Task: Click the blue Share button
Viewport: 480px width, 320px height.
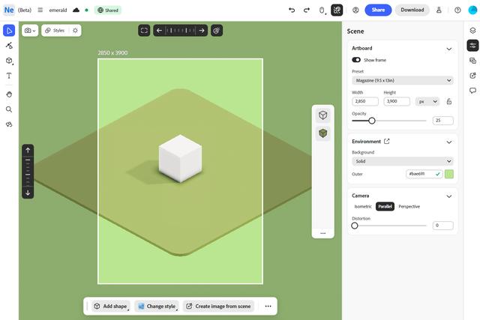Action: coord(378,10)
